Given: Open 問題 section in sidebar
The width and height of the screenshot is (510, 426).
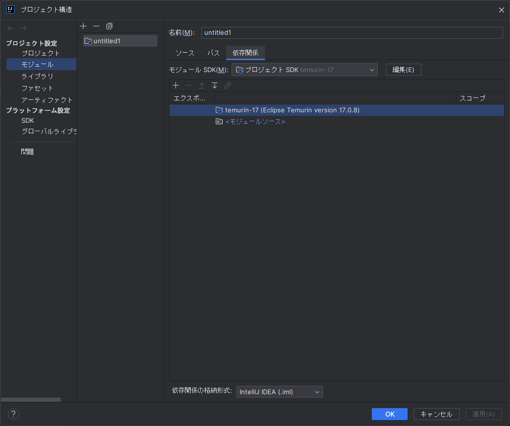Looking at the screenshot, I should tap(27, 152).
